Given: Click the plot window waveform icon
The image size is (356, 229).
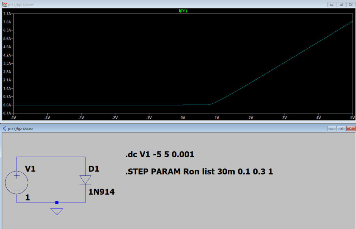Looking at the screenshot, I should [x=4, y=4].
